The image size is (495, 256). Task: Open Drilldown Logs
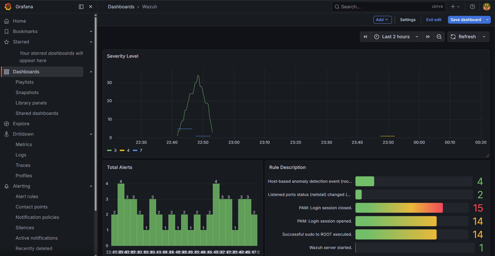tap(21, 155)
